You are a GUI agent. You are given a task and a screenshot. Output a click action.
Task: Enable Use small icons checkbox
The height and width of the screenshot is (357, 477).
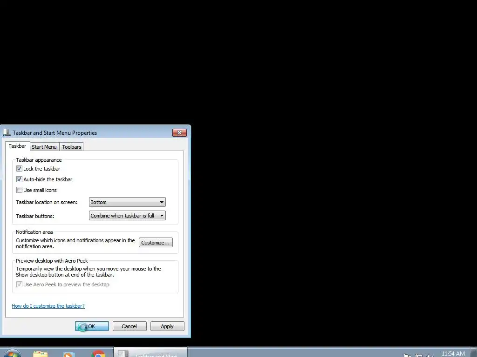19,190
